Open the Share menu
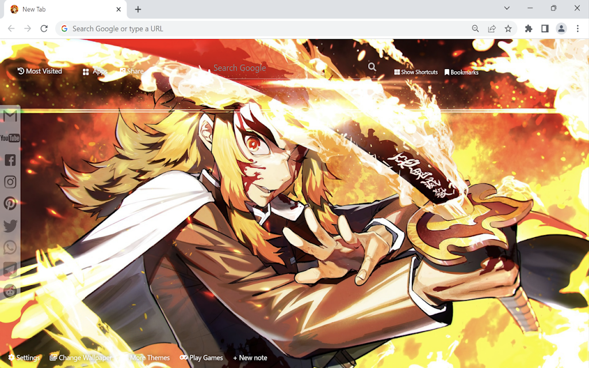This screenshot has width=589, height=368. 132,71
